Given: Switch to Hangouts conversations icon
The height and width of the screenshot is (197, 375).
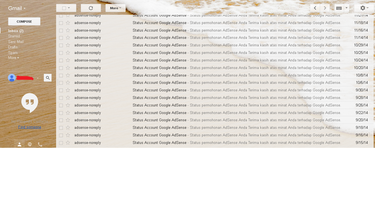Looking at the screenshot, I should click(x=30, y=144).
